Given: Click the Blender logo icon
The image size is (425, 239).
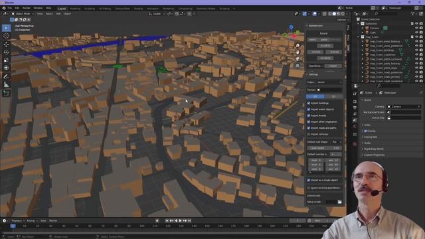Looking at the screenshot, I should pyautogui.click(x=4, y=8).
